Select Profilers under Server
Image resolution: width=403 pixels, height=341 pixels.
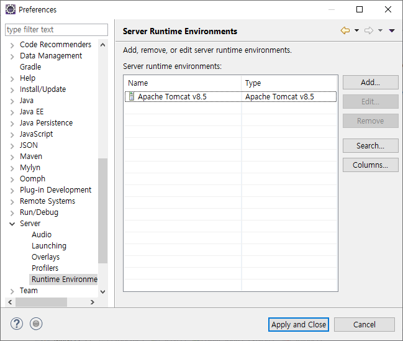pos(45,268)
